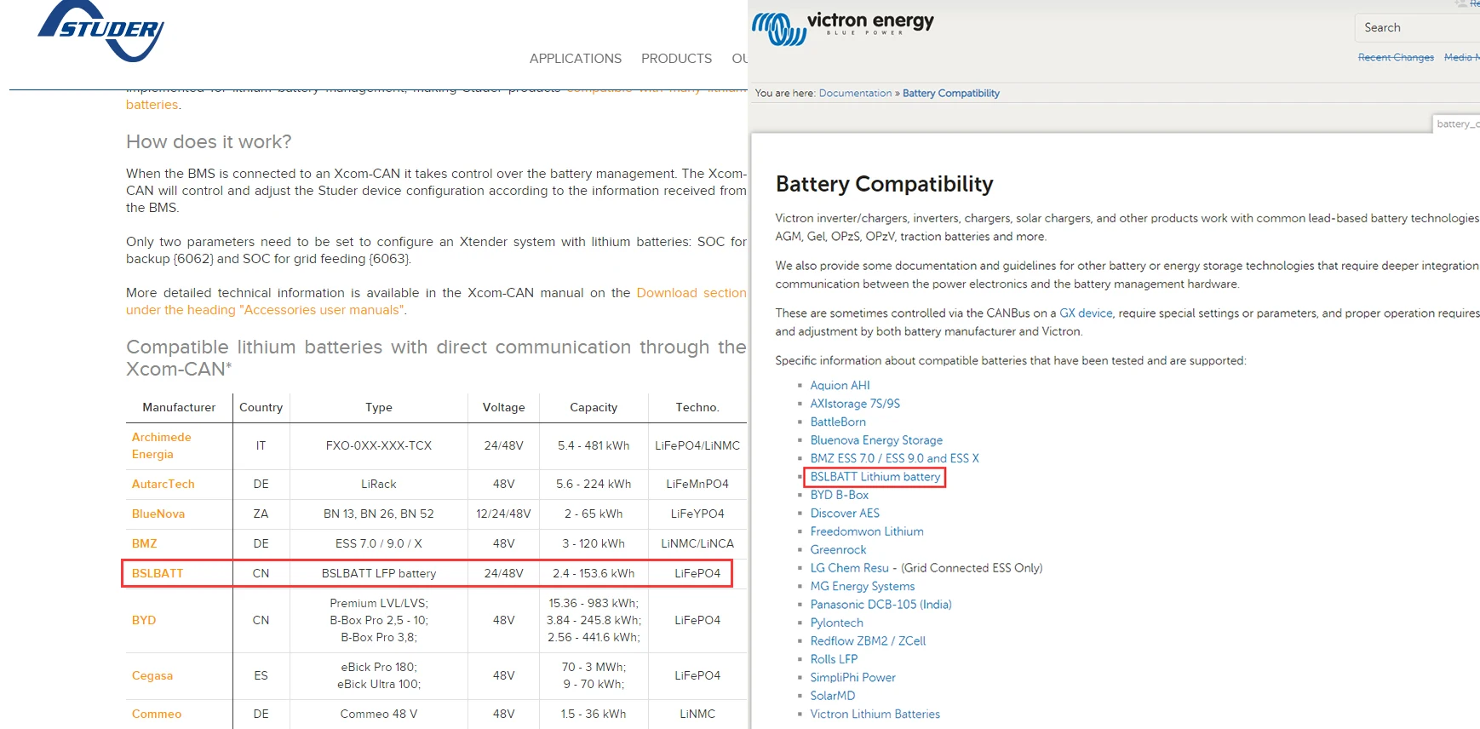This screenshot has height=729, width=1480.
Task: Open the Discover AES link
Action: (845, 514)
